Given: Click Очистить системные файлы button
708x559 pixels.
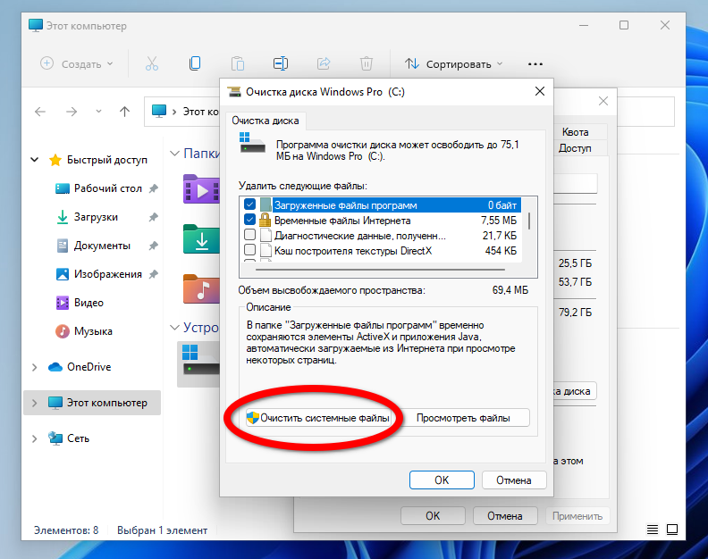Looking at the screenshot, I should point(319,418).
